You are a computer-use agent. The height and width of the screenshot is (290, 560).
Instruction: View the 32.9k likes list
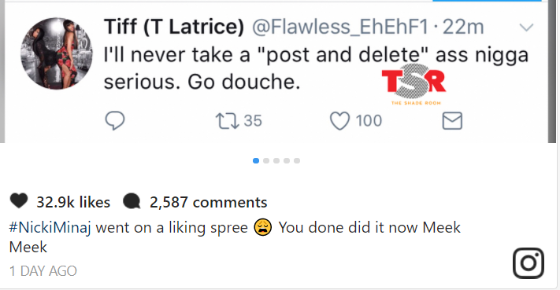tap(73, 202)
